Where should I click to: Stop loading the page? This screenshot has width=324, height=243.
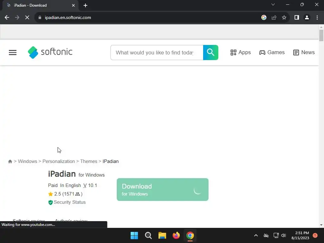tap(27, 18)
